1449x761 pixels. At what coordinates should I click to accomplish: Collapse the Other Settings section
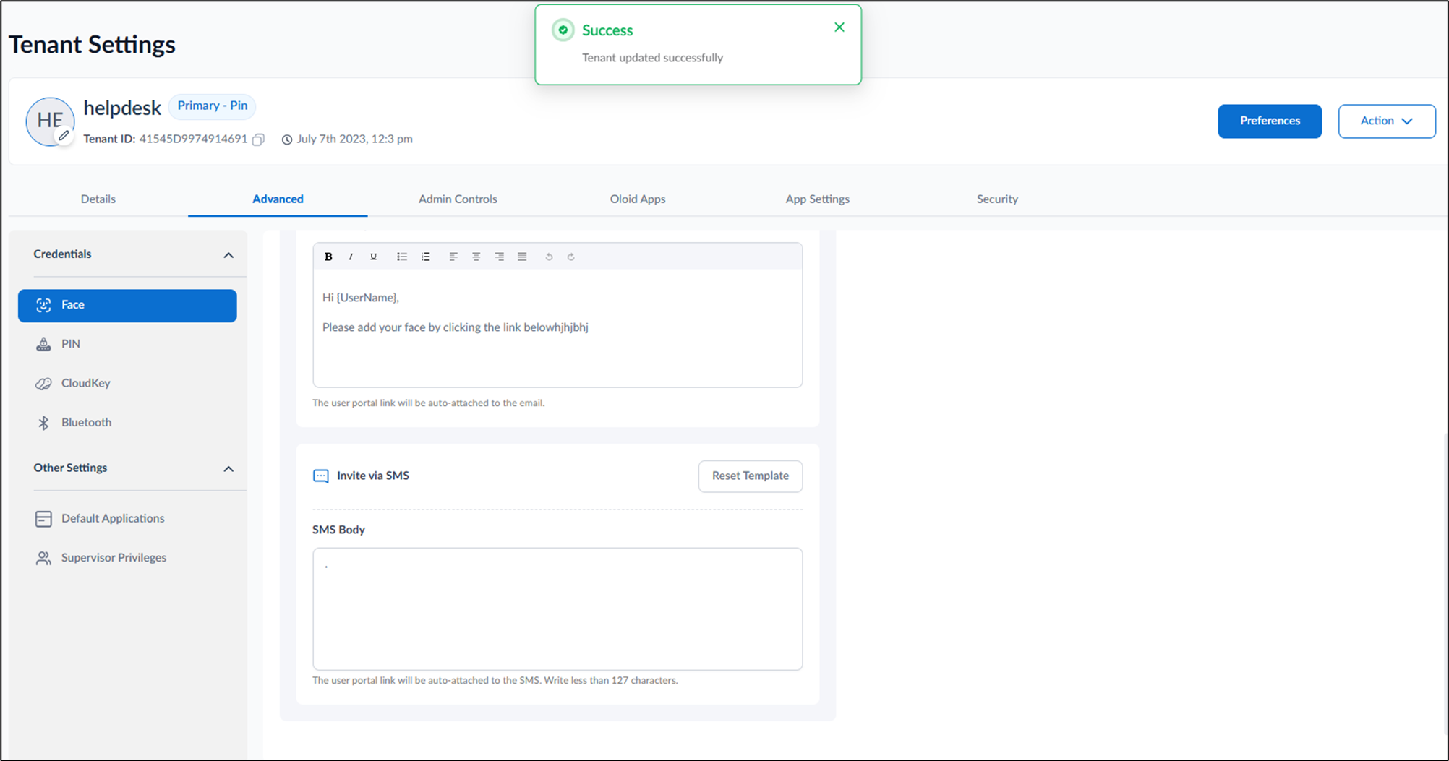pyautogui.click(x=228, y=469)
